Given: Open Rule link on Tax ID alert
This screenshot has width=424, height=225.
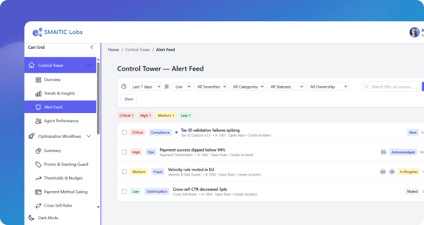Looking at the screenshot, I should point(236,135).
